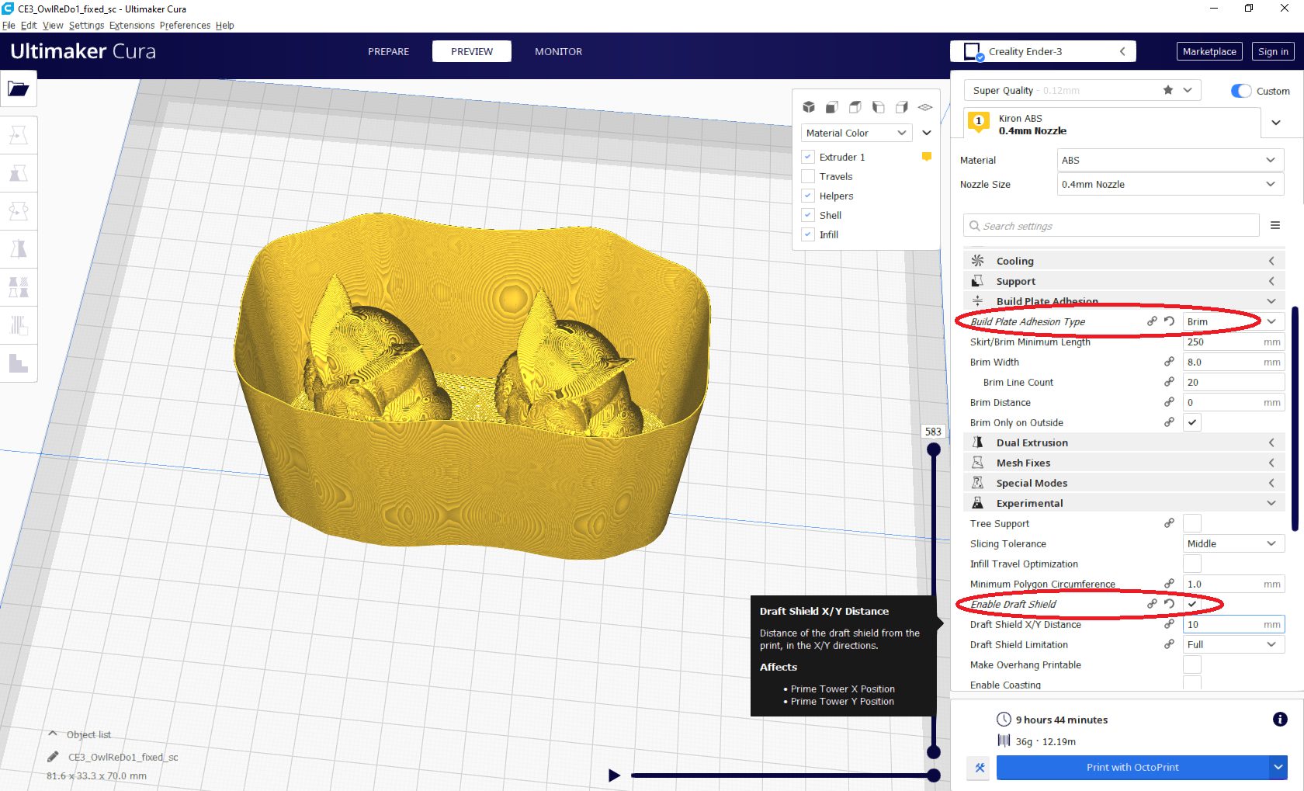Click the Search settings field
The image size is (1304, 791).
1112,225
